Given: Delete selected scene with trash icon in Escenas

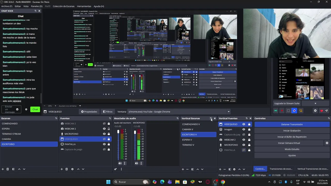Looking at the screenshot, I should click(8, 169).
